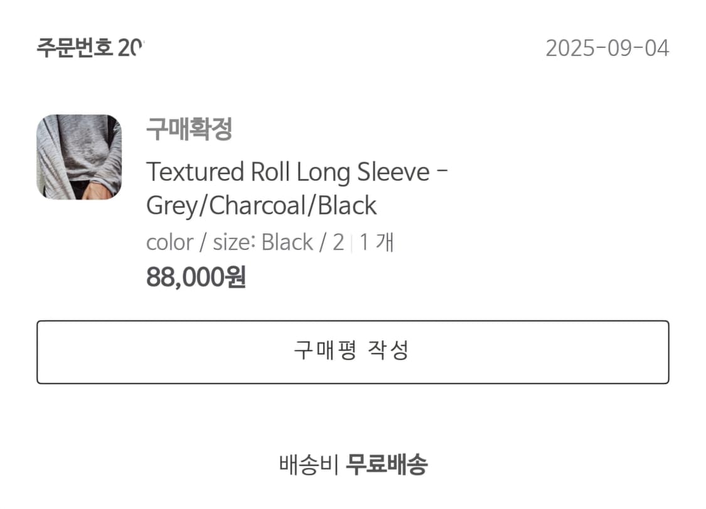Click the color / size option label
The height and width of the screenshot is (509, 706).
[x=201, y=242]
